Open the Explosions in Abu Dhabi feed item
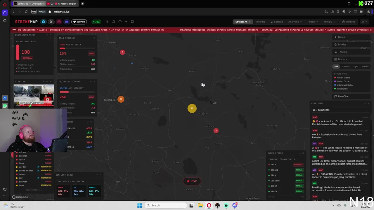This screenshot has height=210, width=374. [x=340, y=134]
